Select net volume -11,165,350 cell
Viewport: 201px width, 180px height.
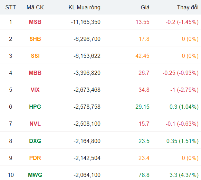pyautogui.click(x=86, y=22)
